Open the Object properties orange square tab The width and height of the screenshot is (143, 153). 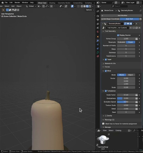coord(98,37)
